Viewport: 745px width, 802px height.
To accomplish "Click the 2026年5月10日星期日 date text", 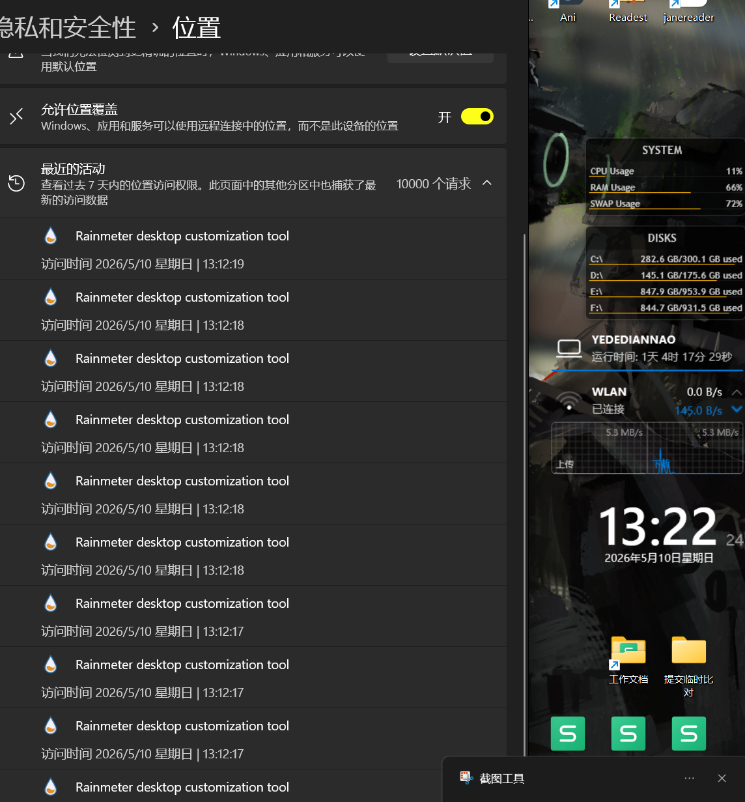I will coord(659,558).
